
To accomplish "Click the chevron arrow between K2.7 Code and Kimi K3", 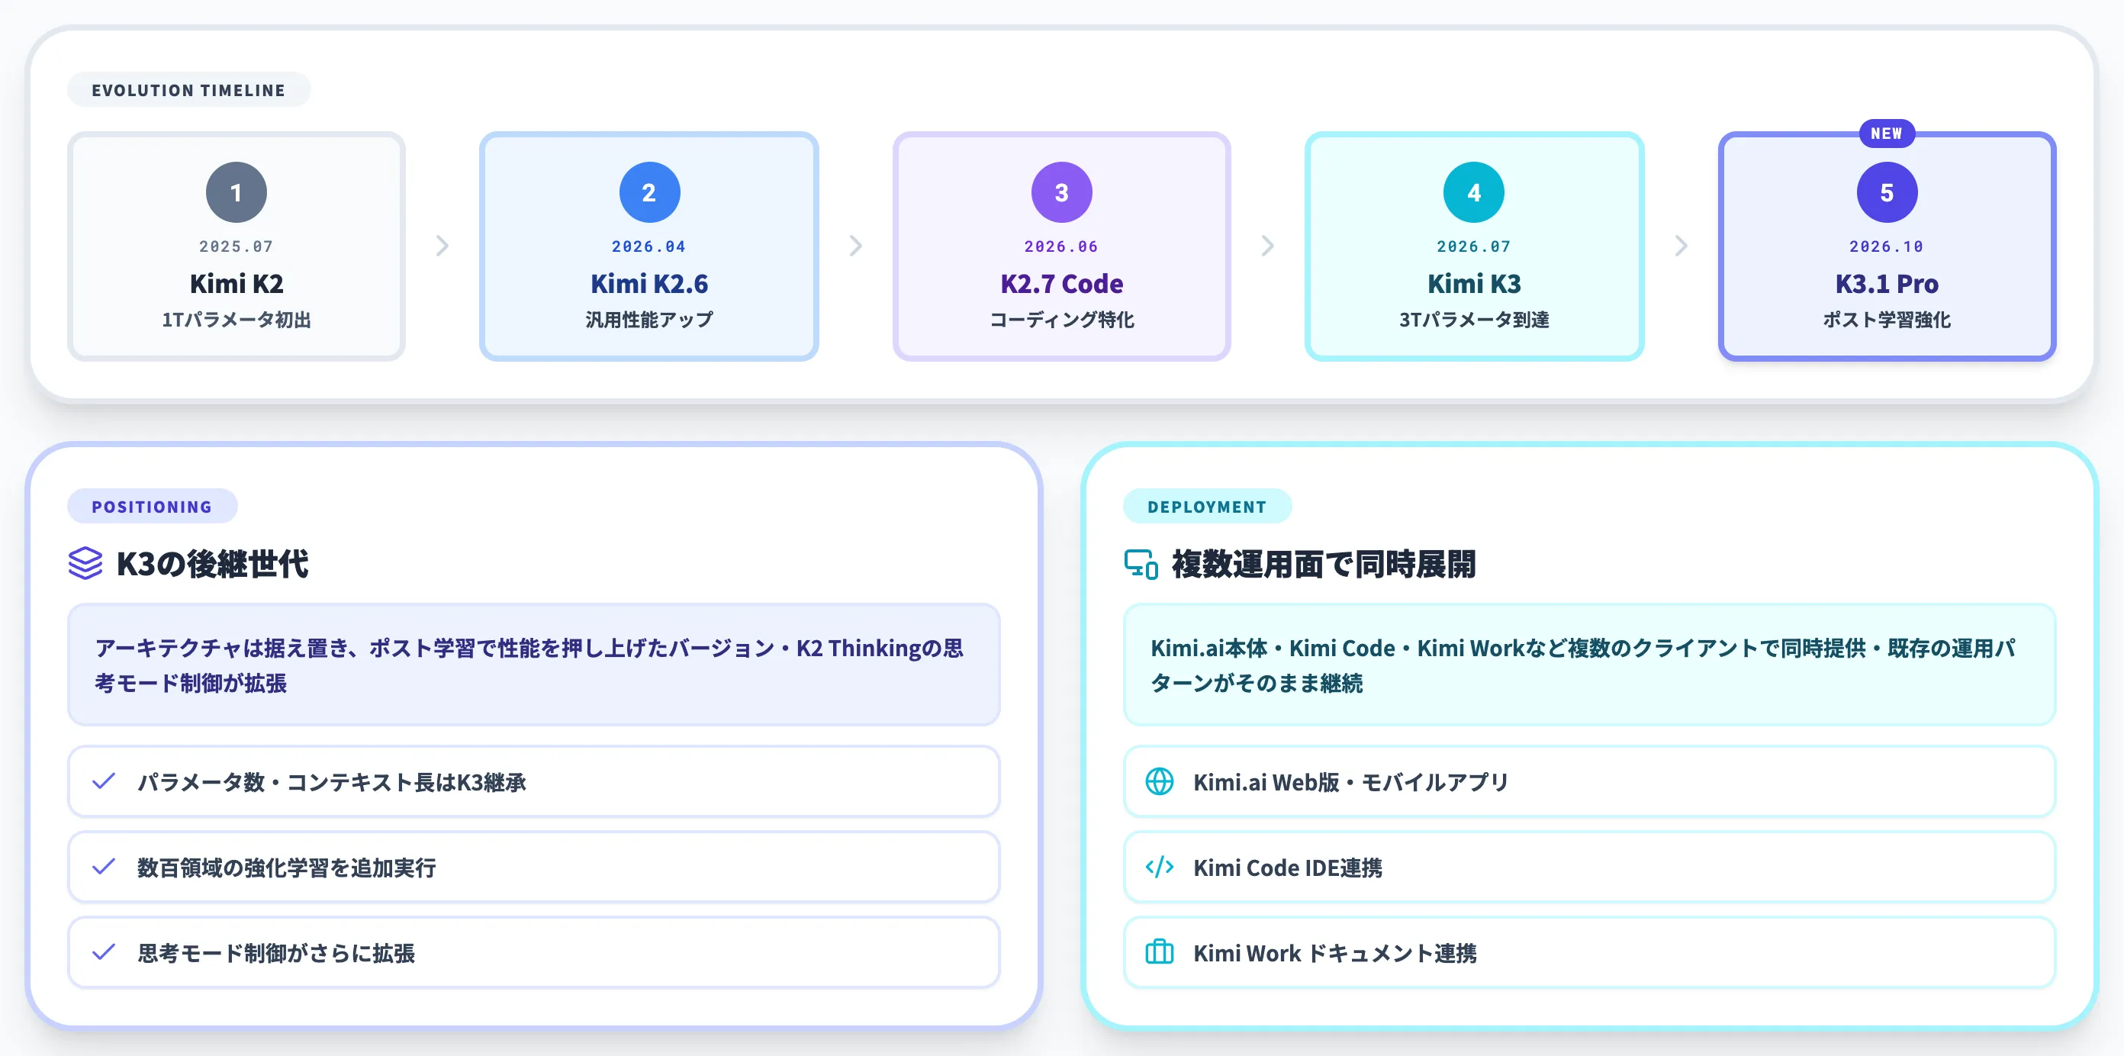I will tap(1268, 246).
